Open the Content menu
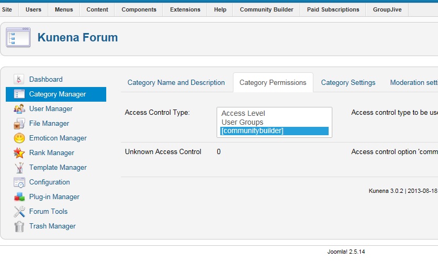The image size is (438, 261). (97, 9)
